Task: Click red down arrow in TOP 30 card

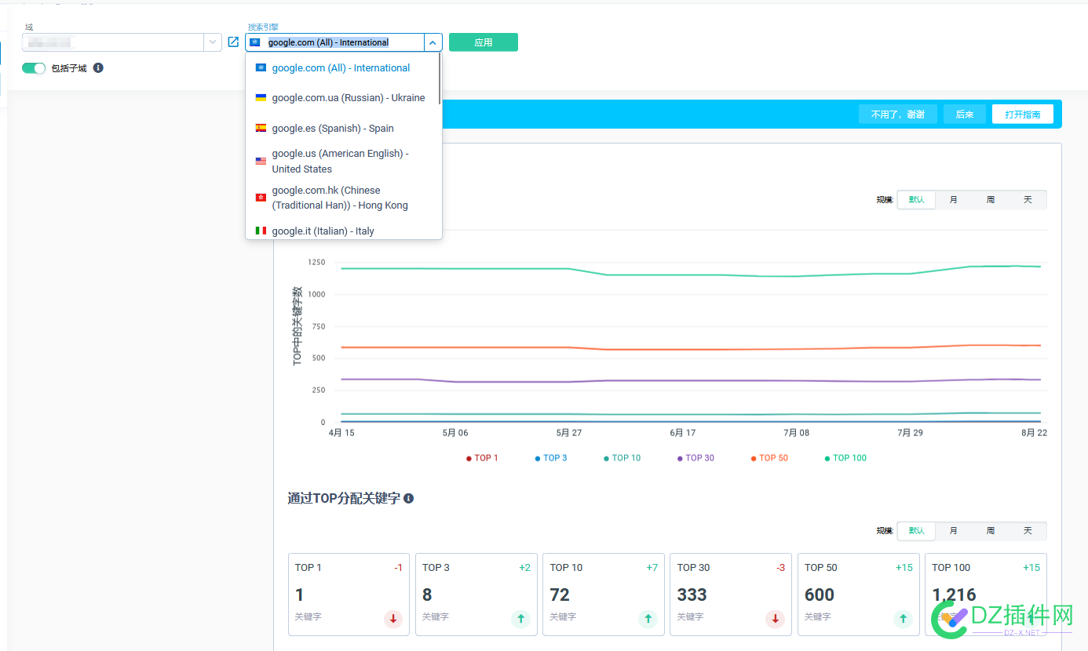Action: pos(775,619)
